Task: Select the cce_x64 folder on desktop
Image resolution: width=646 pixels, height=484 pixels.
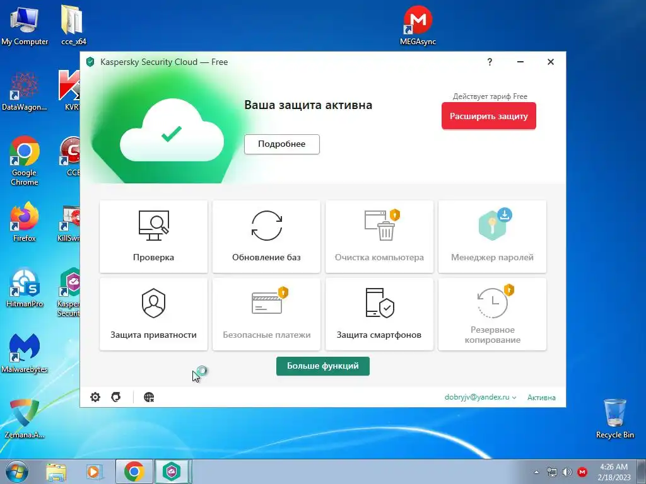Action: pyautogui.click(x=73, y=25)
